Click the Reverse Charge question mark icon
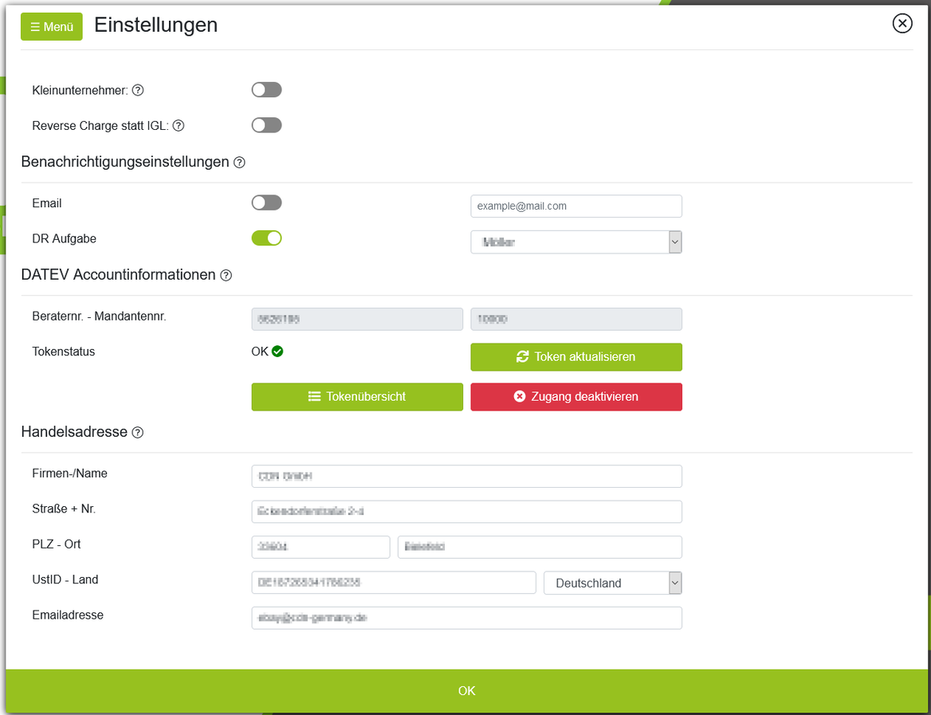Image resolution: width=931 pixels, height=715 pixels. coord(178,125)
